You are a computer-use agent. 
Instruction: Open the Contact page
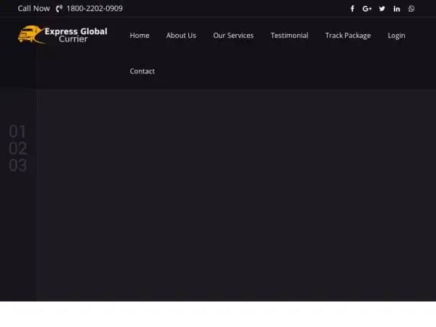pyautogui.click(x=142, y=71)
